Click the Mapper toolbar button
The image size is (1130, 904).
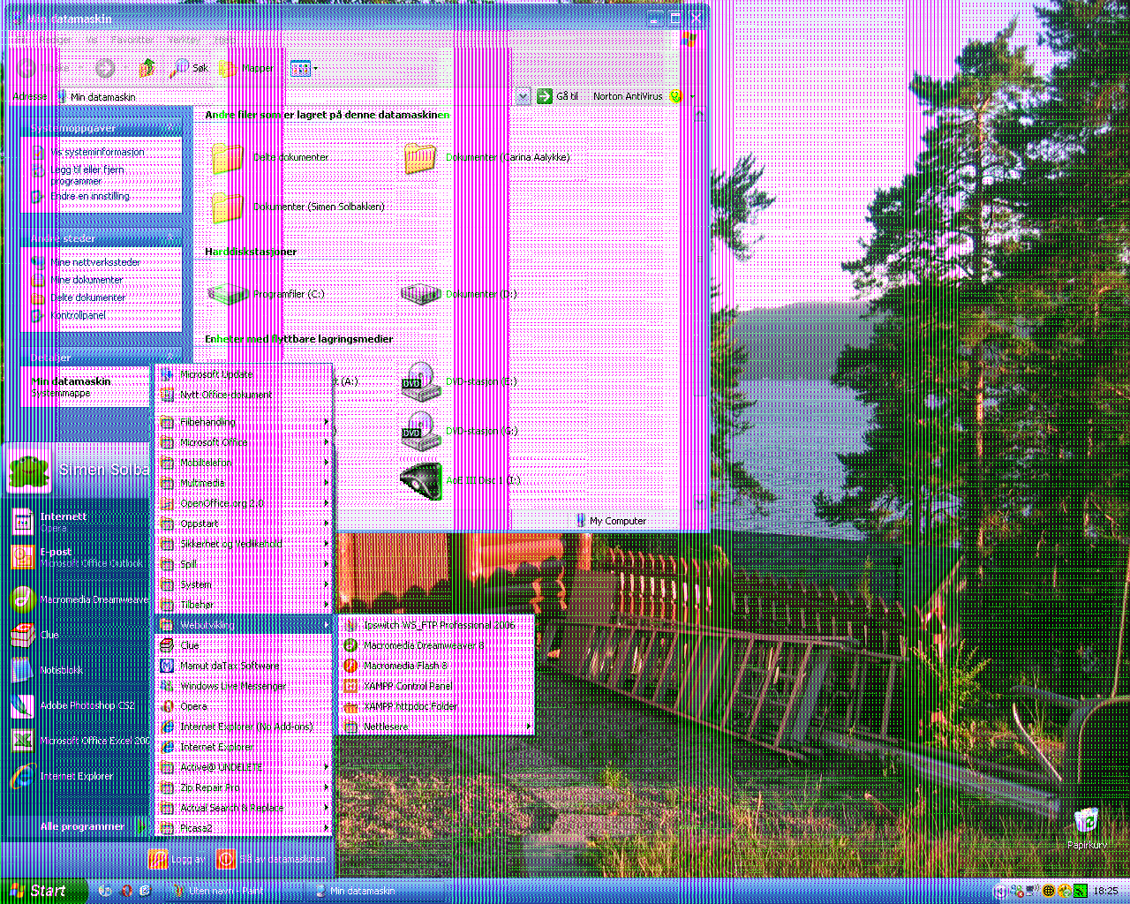248,68
